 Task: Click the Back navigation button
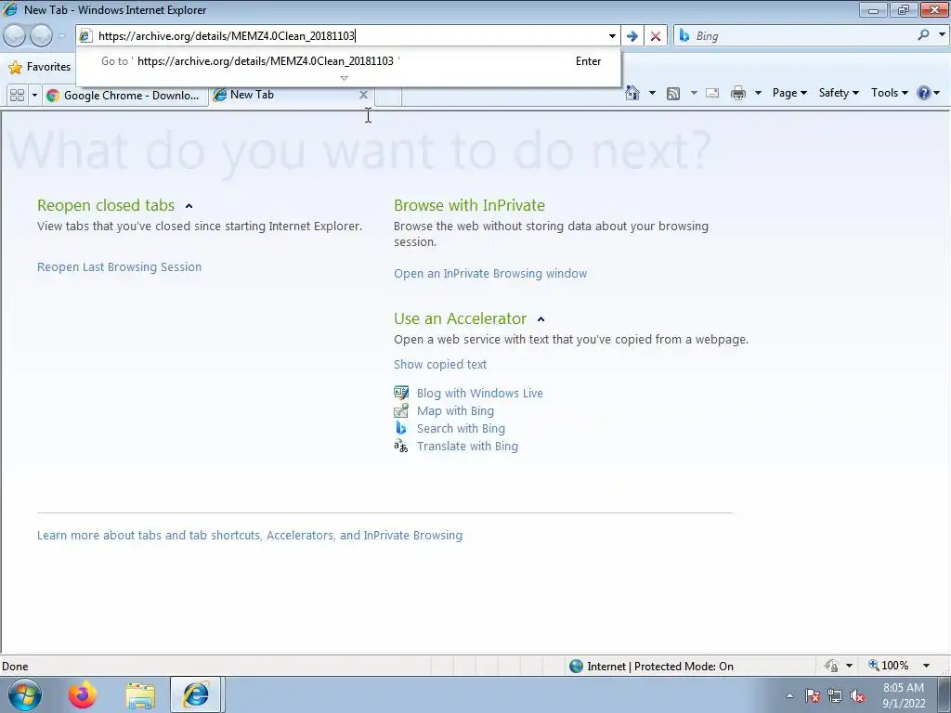(x=15, y=36)
